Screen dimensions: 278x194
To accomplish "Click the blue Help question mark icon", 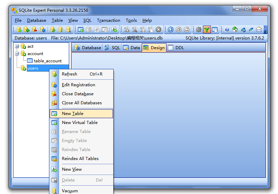I will click(x=227, y=30).
